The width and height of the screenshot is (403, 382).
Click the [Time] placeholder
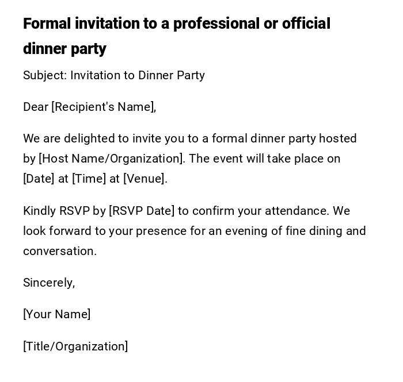89,179
